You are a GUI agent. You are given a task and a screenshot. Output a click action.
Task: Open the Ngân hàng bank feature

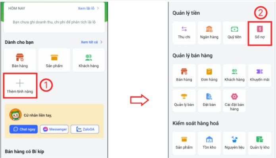coord(209,33)
